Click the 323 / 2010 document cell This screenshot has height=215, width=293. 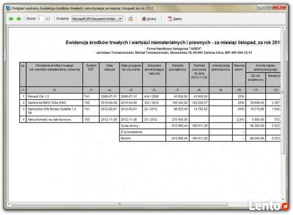pos(154,103)
